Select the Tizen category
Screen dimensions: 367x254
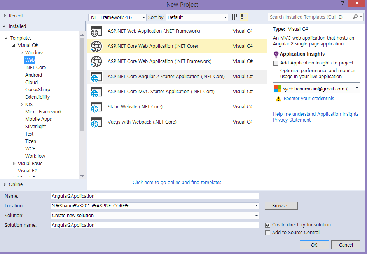(31, 141)
